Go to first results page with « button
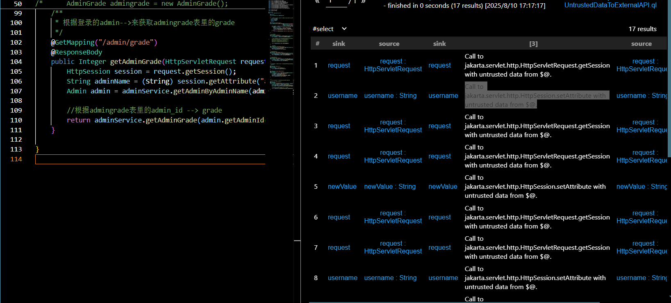 click(x=317, y=2)
